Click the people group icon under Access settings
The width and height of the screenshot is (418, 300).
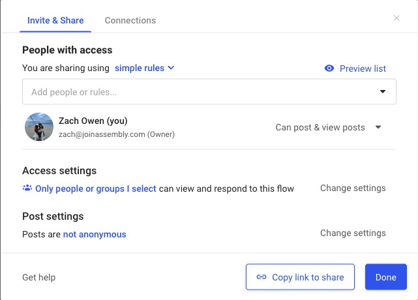(27, 188)
